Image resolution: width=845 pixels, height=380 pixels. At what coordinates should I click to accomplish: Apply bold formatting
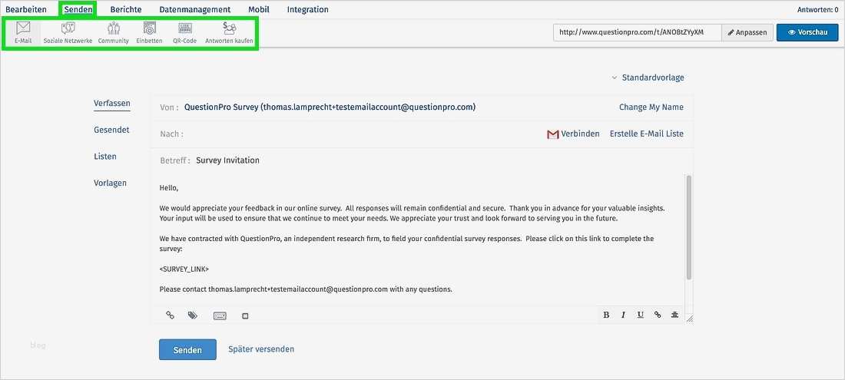606,315
